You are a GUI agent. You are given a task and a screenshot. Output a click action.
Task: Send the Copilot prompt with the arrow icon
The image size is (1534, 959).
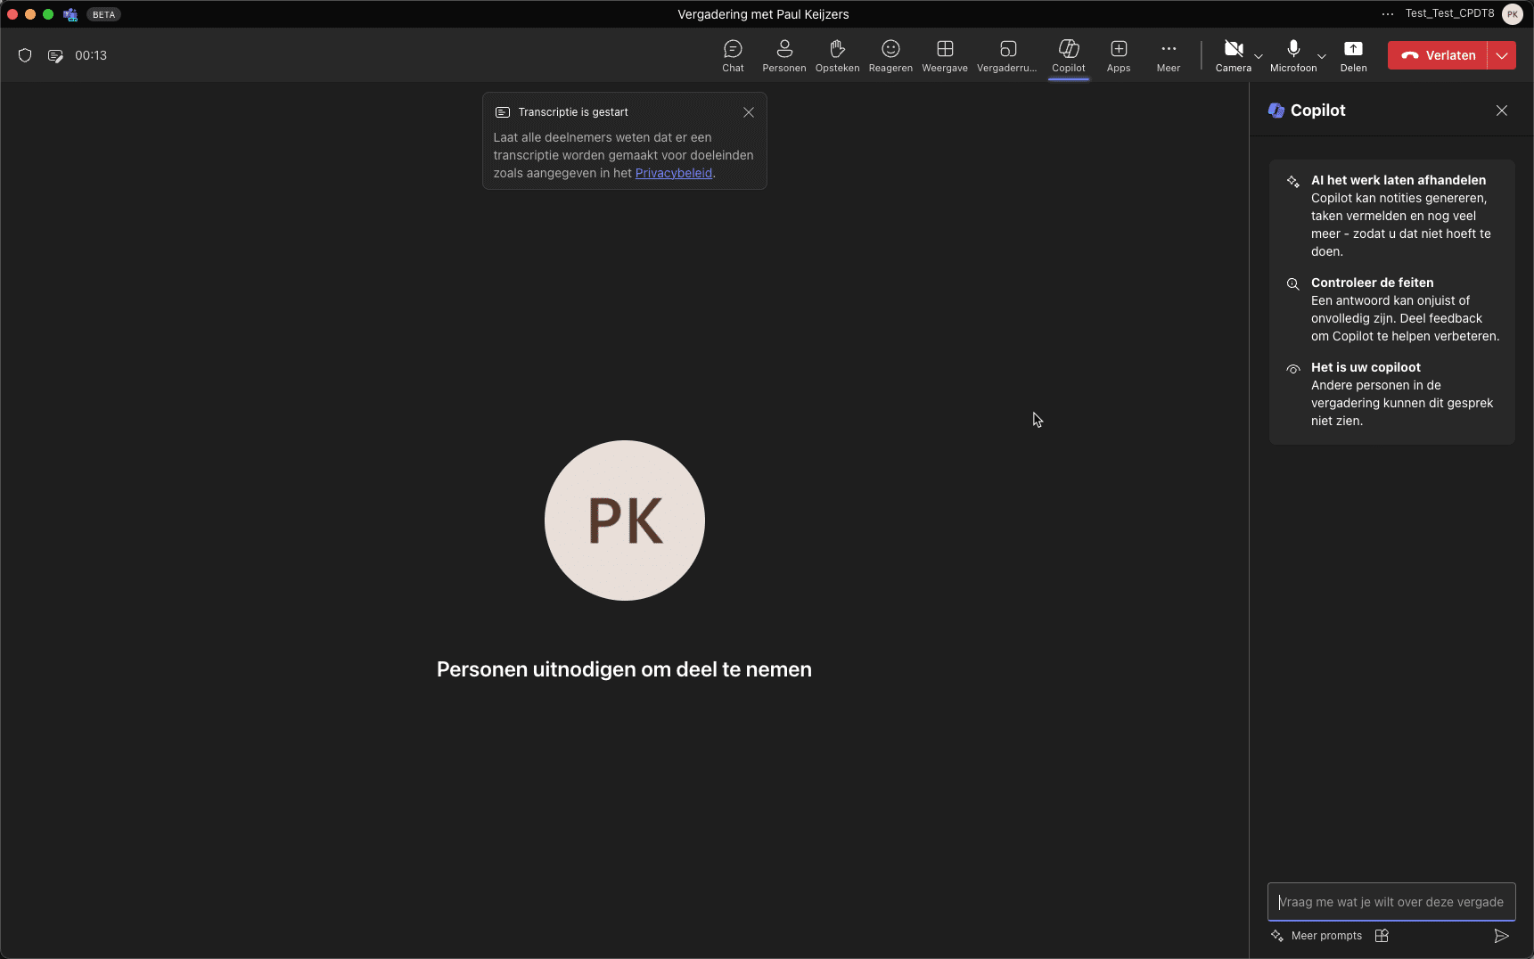1501,936
